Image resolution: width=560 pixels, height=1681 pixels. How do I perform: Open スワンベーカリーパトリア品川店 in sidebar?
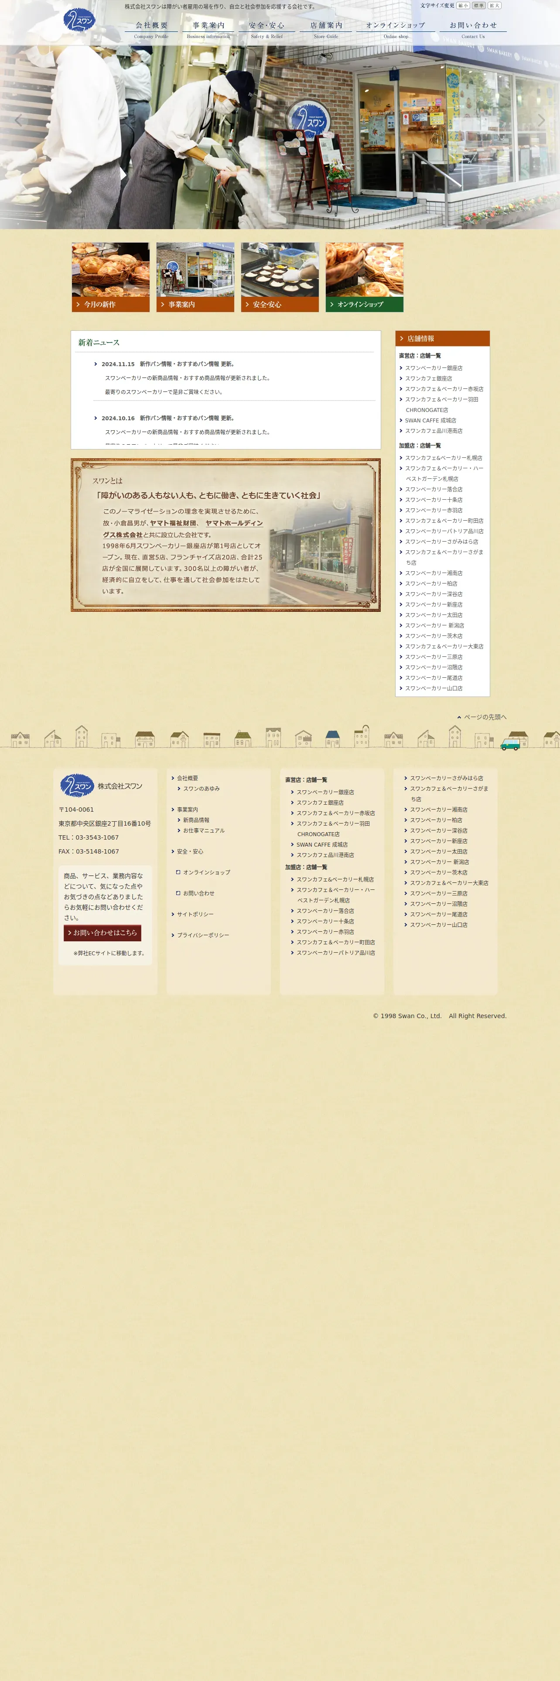[444, 531]
